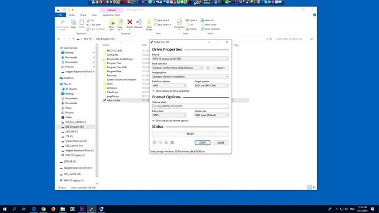
Task: Click Invert selection in Explorer ribbon
Action: tap(210, 29)
